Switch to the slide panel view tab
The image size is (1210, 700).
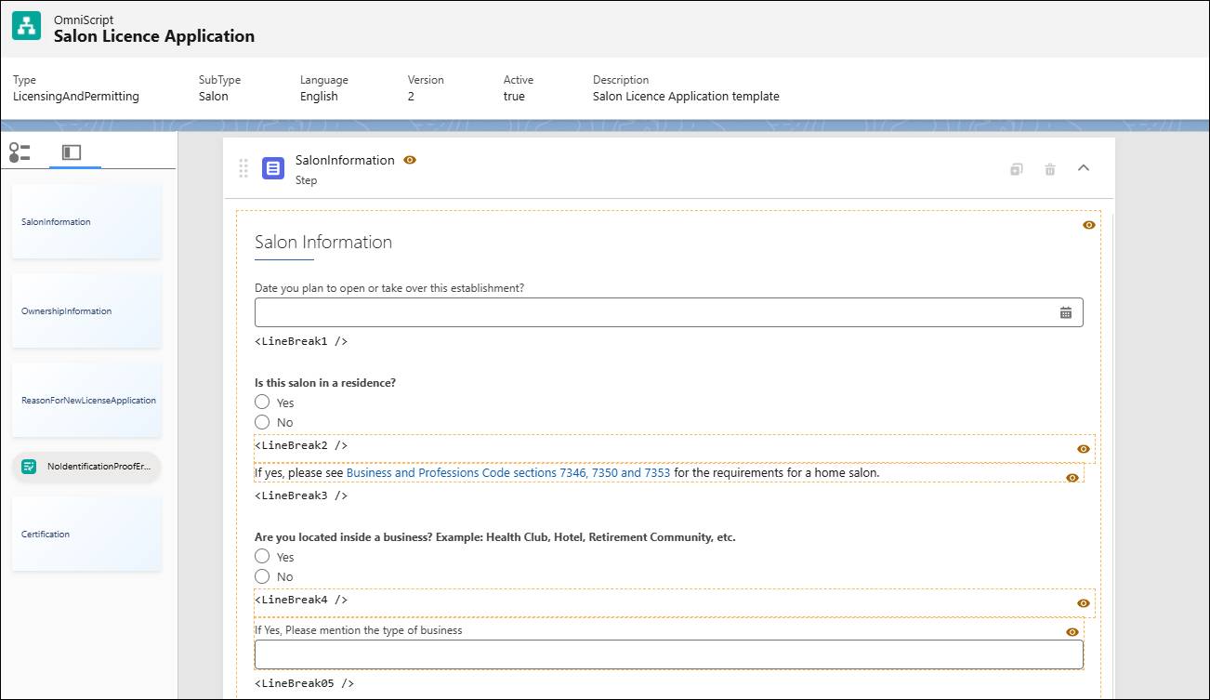(72, 152)
